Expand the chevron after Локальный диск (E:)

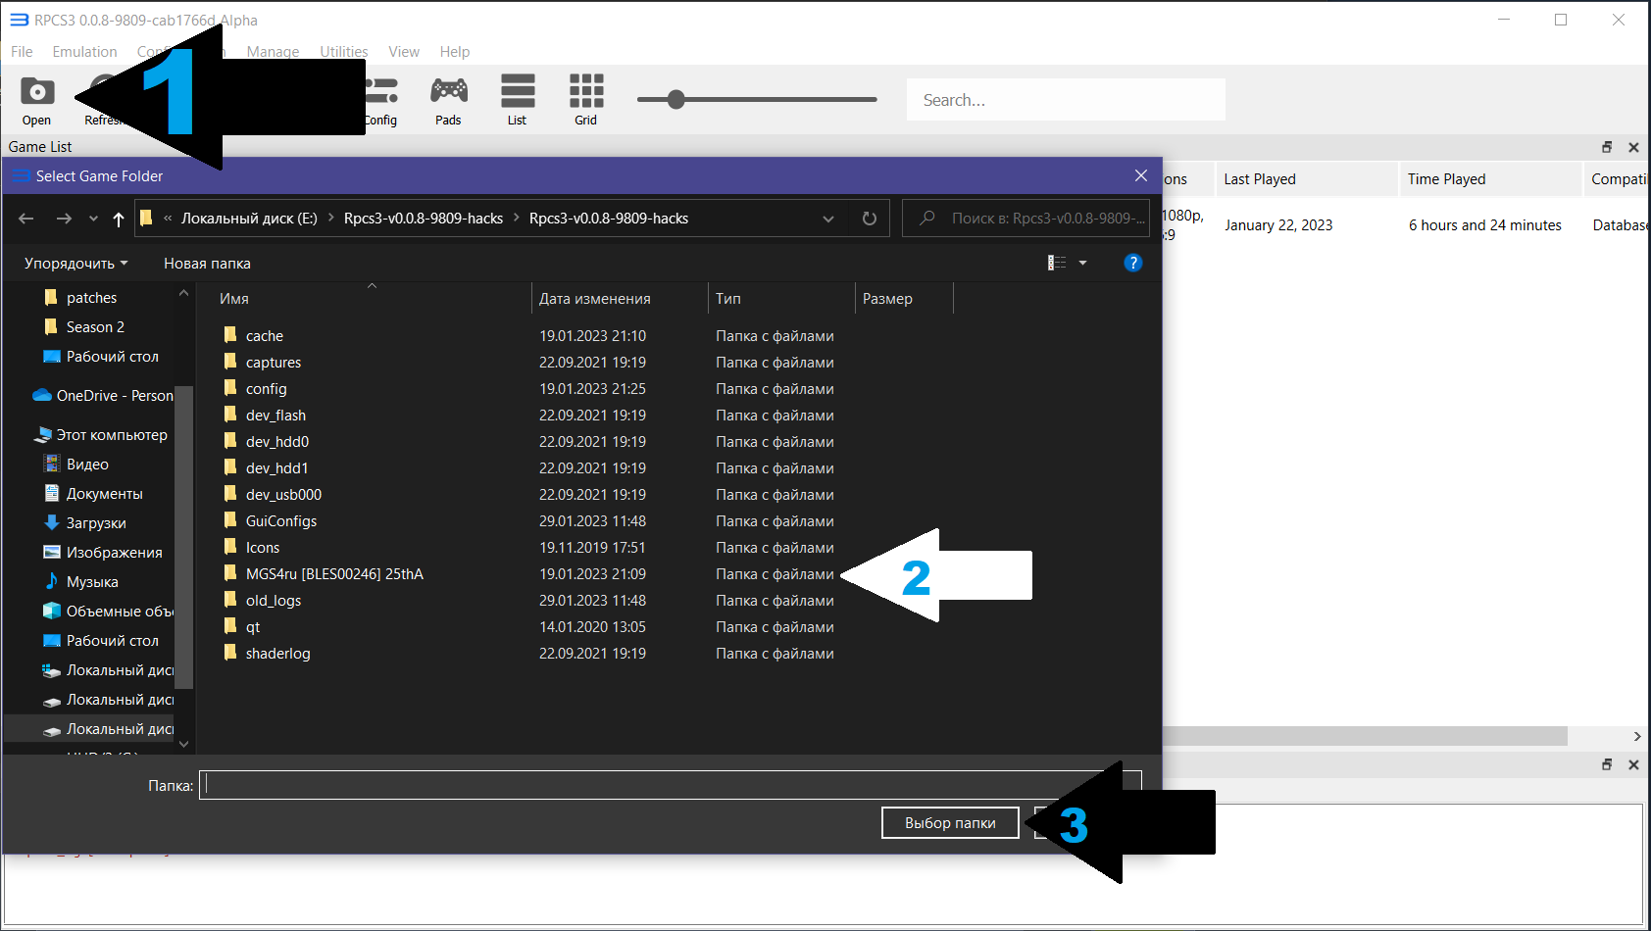[x=330, y=219]
